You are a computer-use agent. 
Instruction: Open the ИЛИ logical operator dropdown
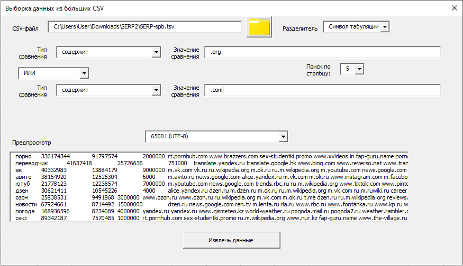click(x=84, y=73)
